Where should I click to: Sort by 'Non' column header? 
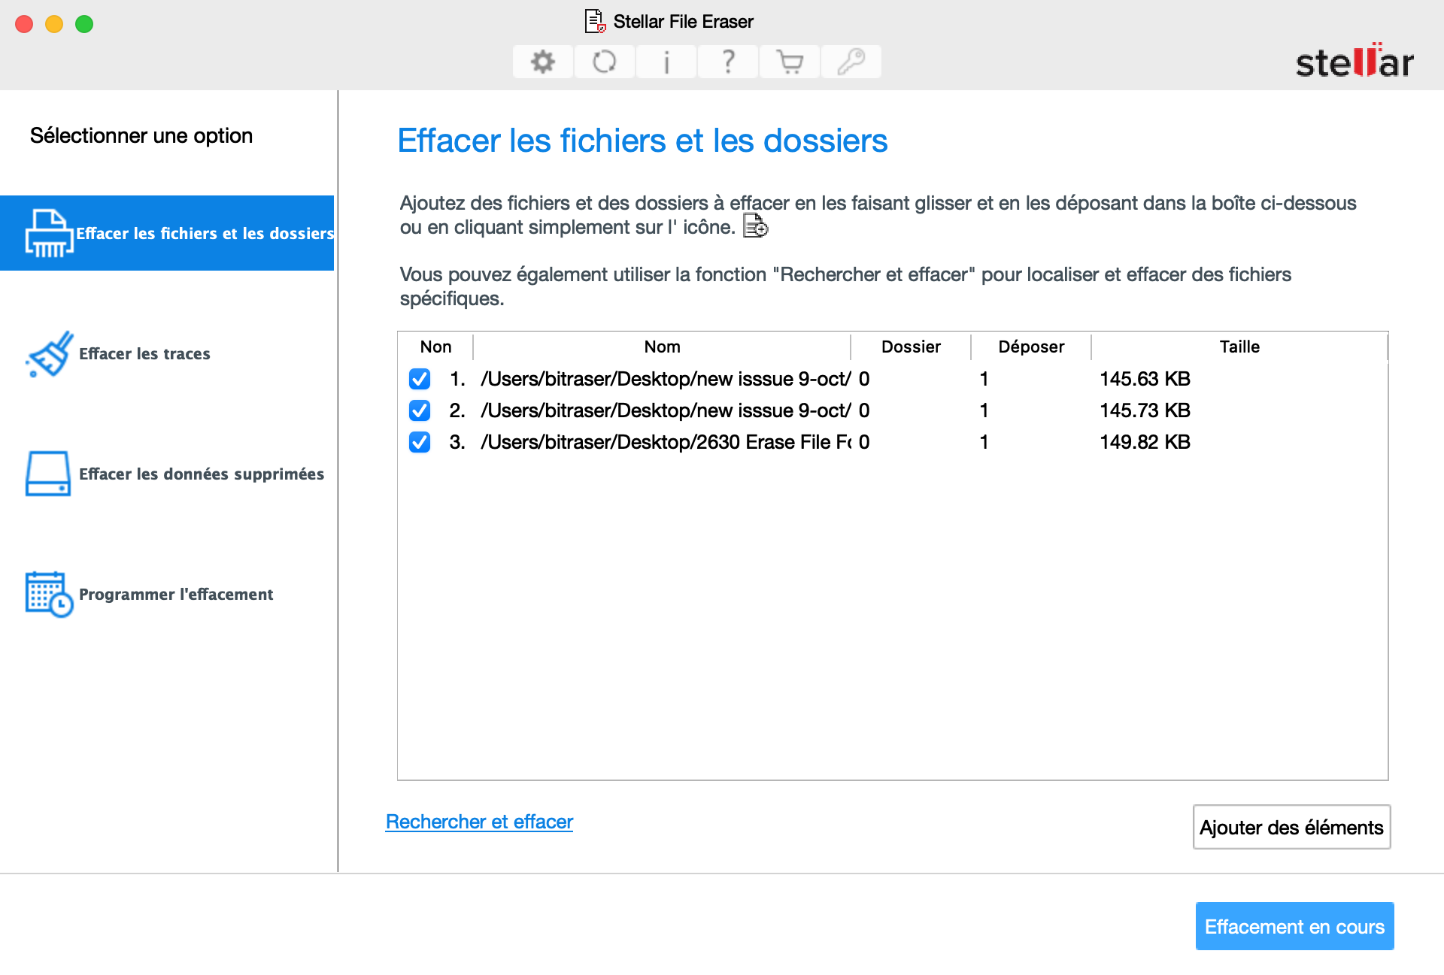435,347
